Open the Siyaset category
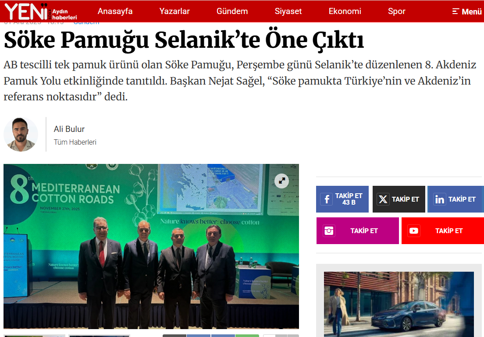This screenshot has height=337, width=484. click(288, 11)
